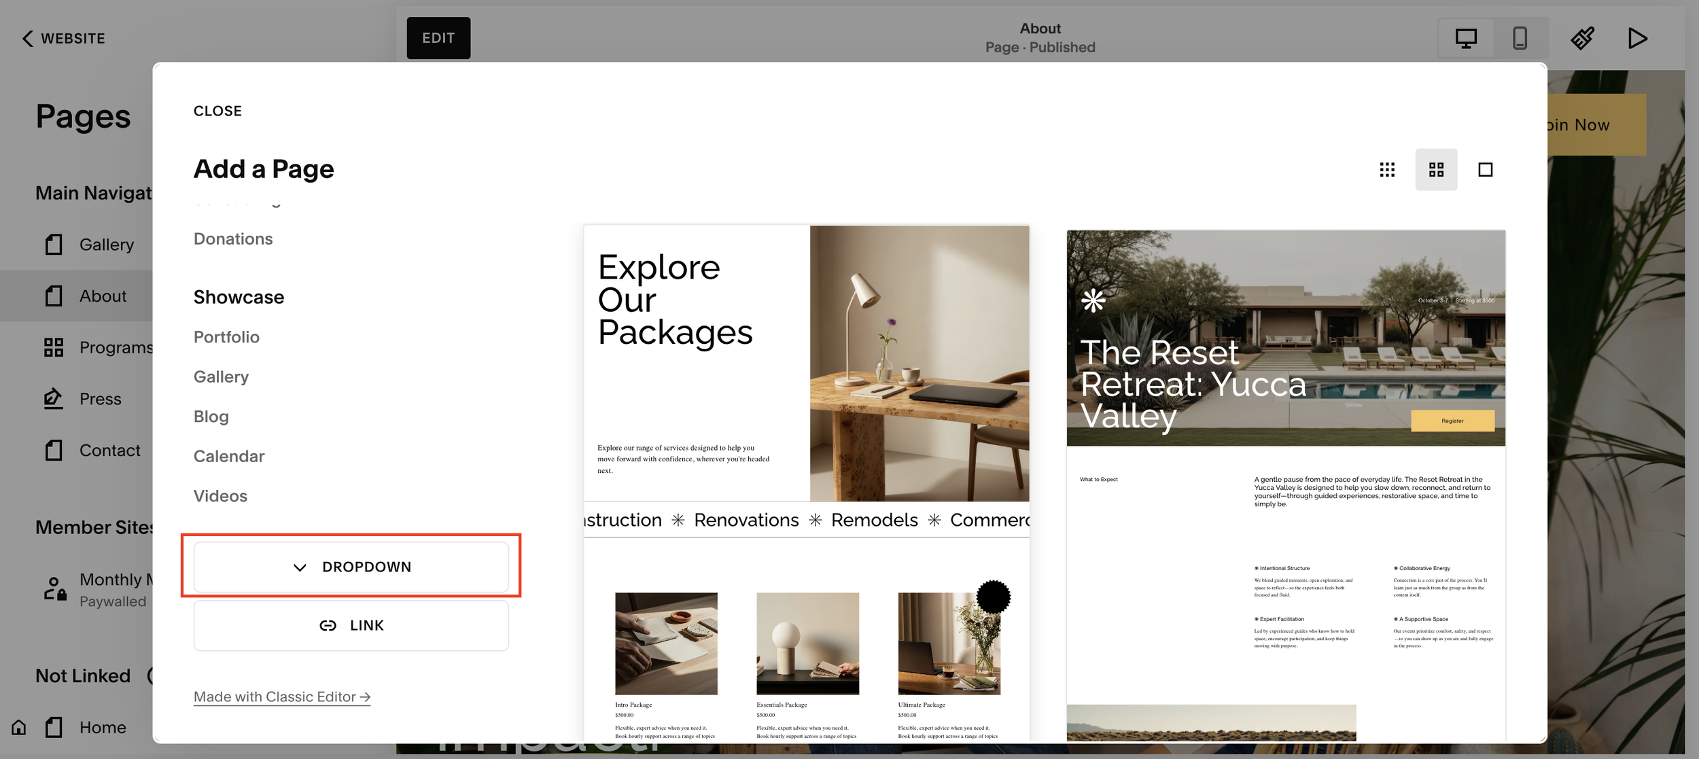Open Contact page in sidebar
Image resolution: width=1699 pixels, height=759 pixels.
109,451
